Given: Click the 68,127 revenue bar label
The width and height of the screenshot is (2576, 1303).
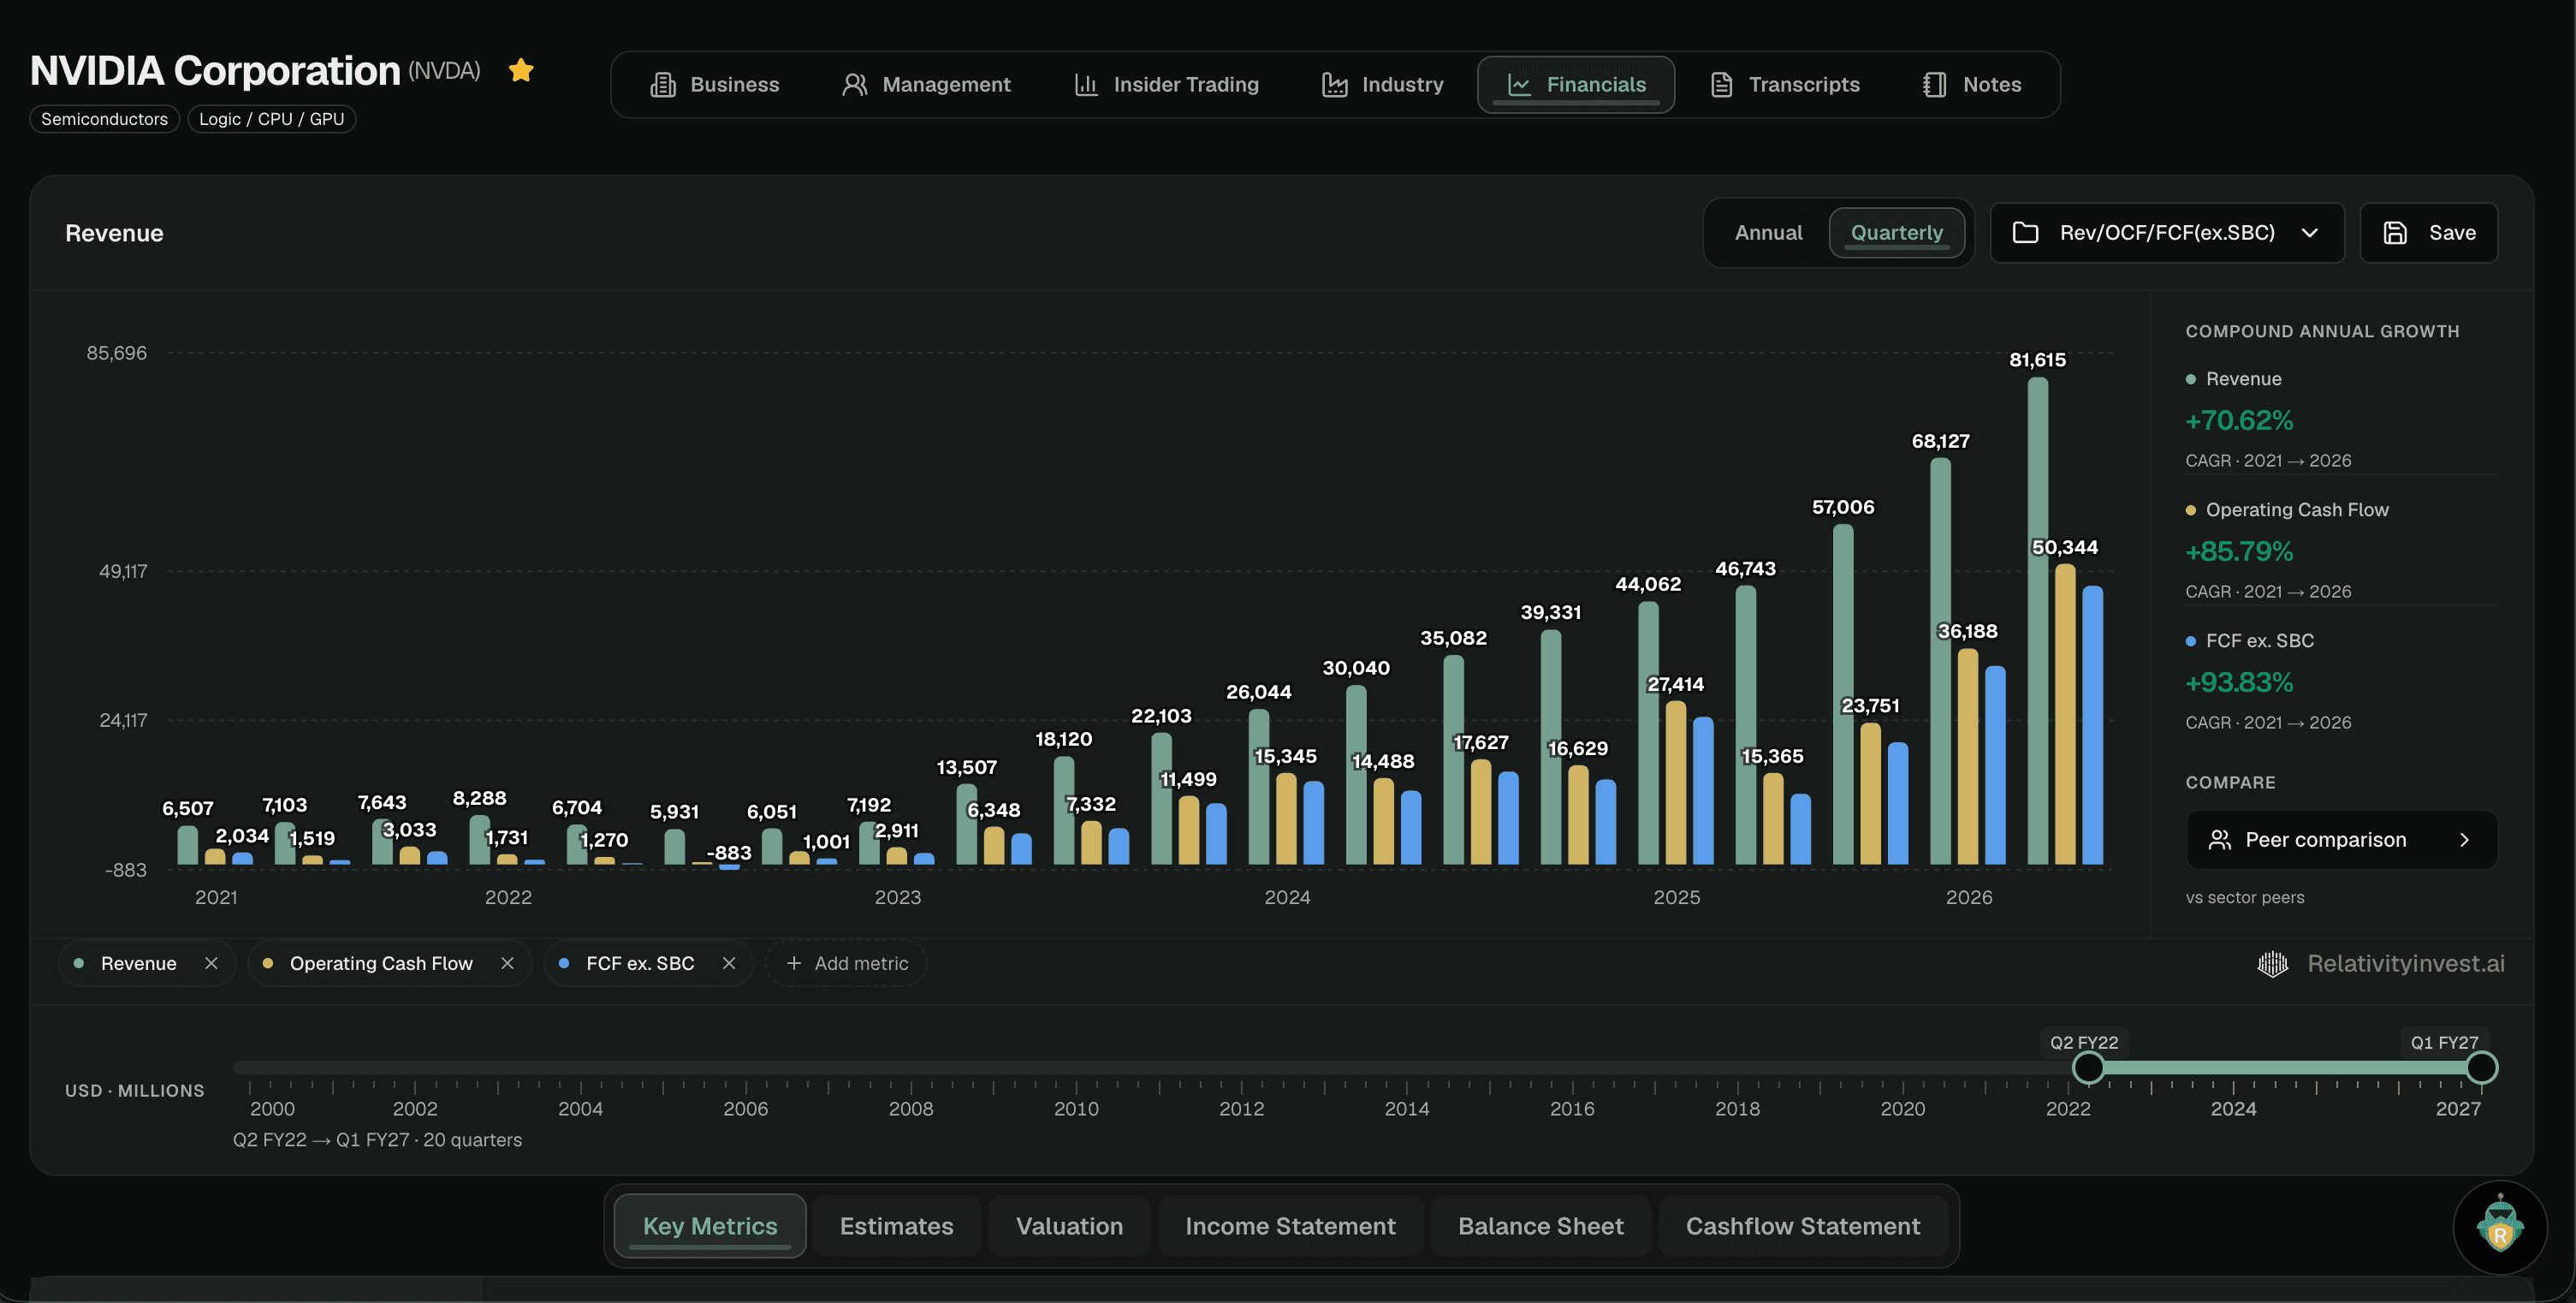Looking at the screenshot, I should [x=1940, y=442].
